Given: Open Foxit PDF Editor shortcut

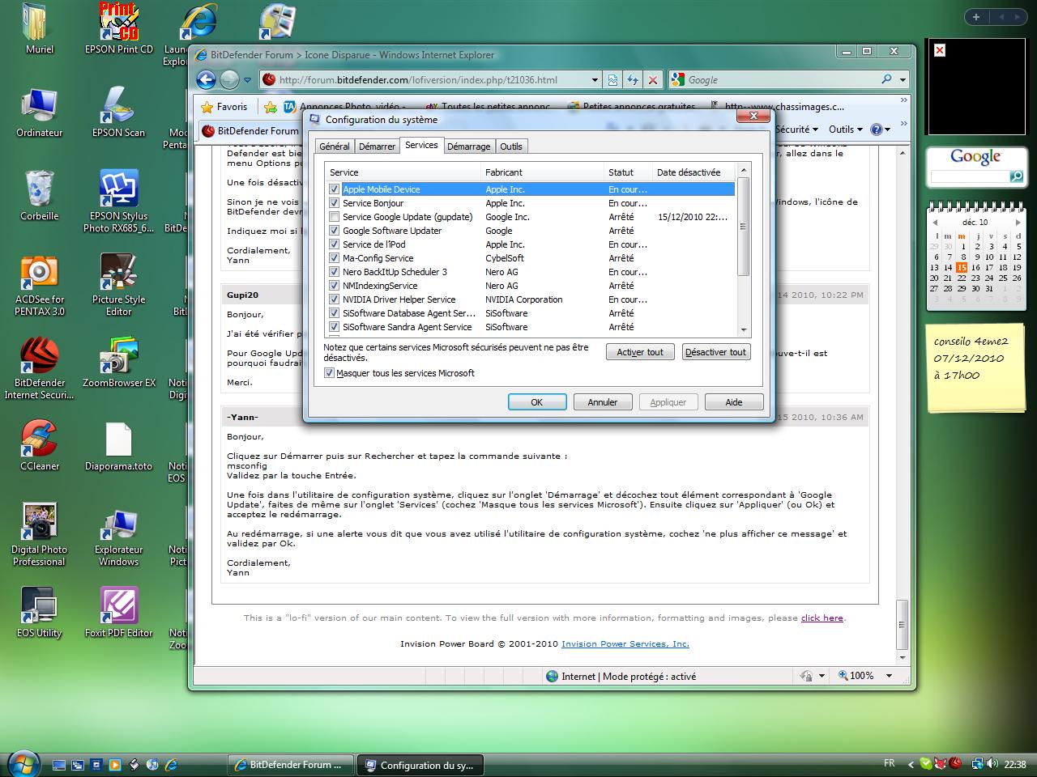Looking at the screenshot, I should point(118,612).
